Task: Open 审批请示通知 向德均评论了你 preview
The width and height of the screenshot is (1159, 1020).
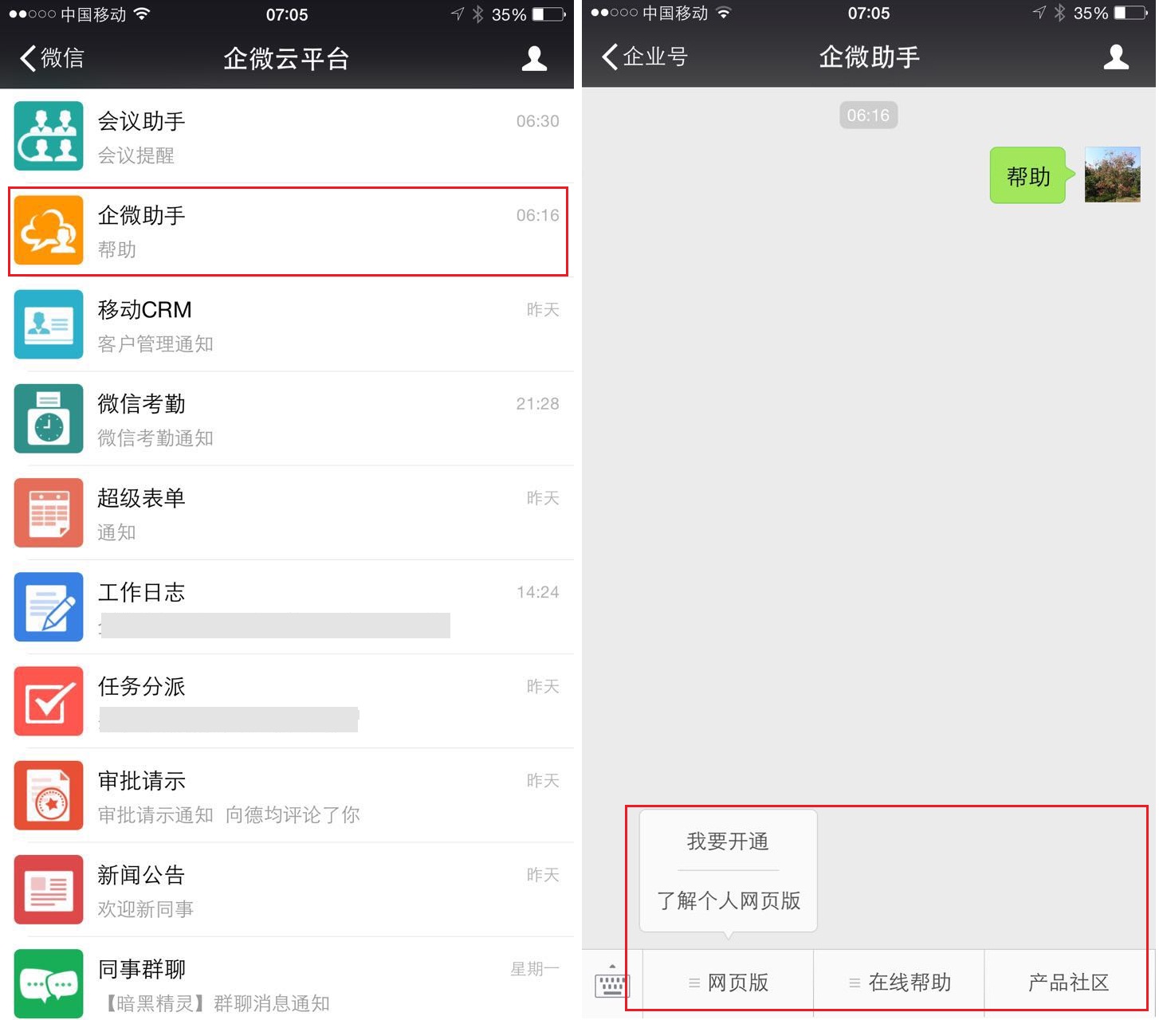Action: coord(229,815)
